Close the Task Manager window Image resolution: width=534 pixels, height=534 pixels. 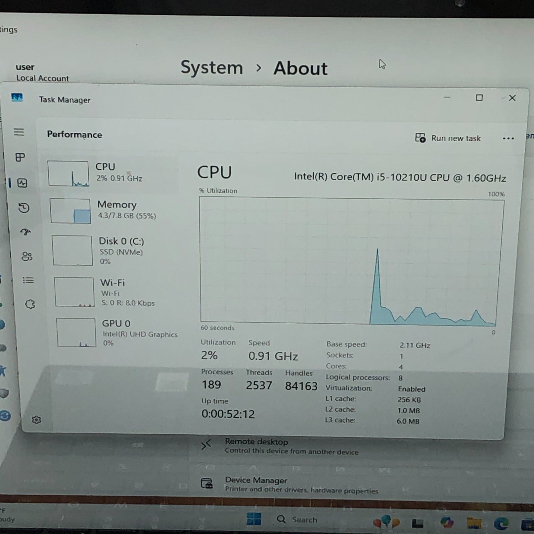pyautogui.click(x=512, y=98)
